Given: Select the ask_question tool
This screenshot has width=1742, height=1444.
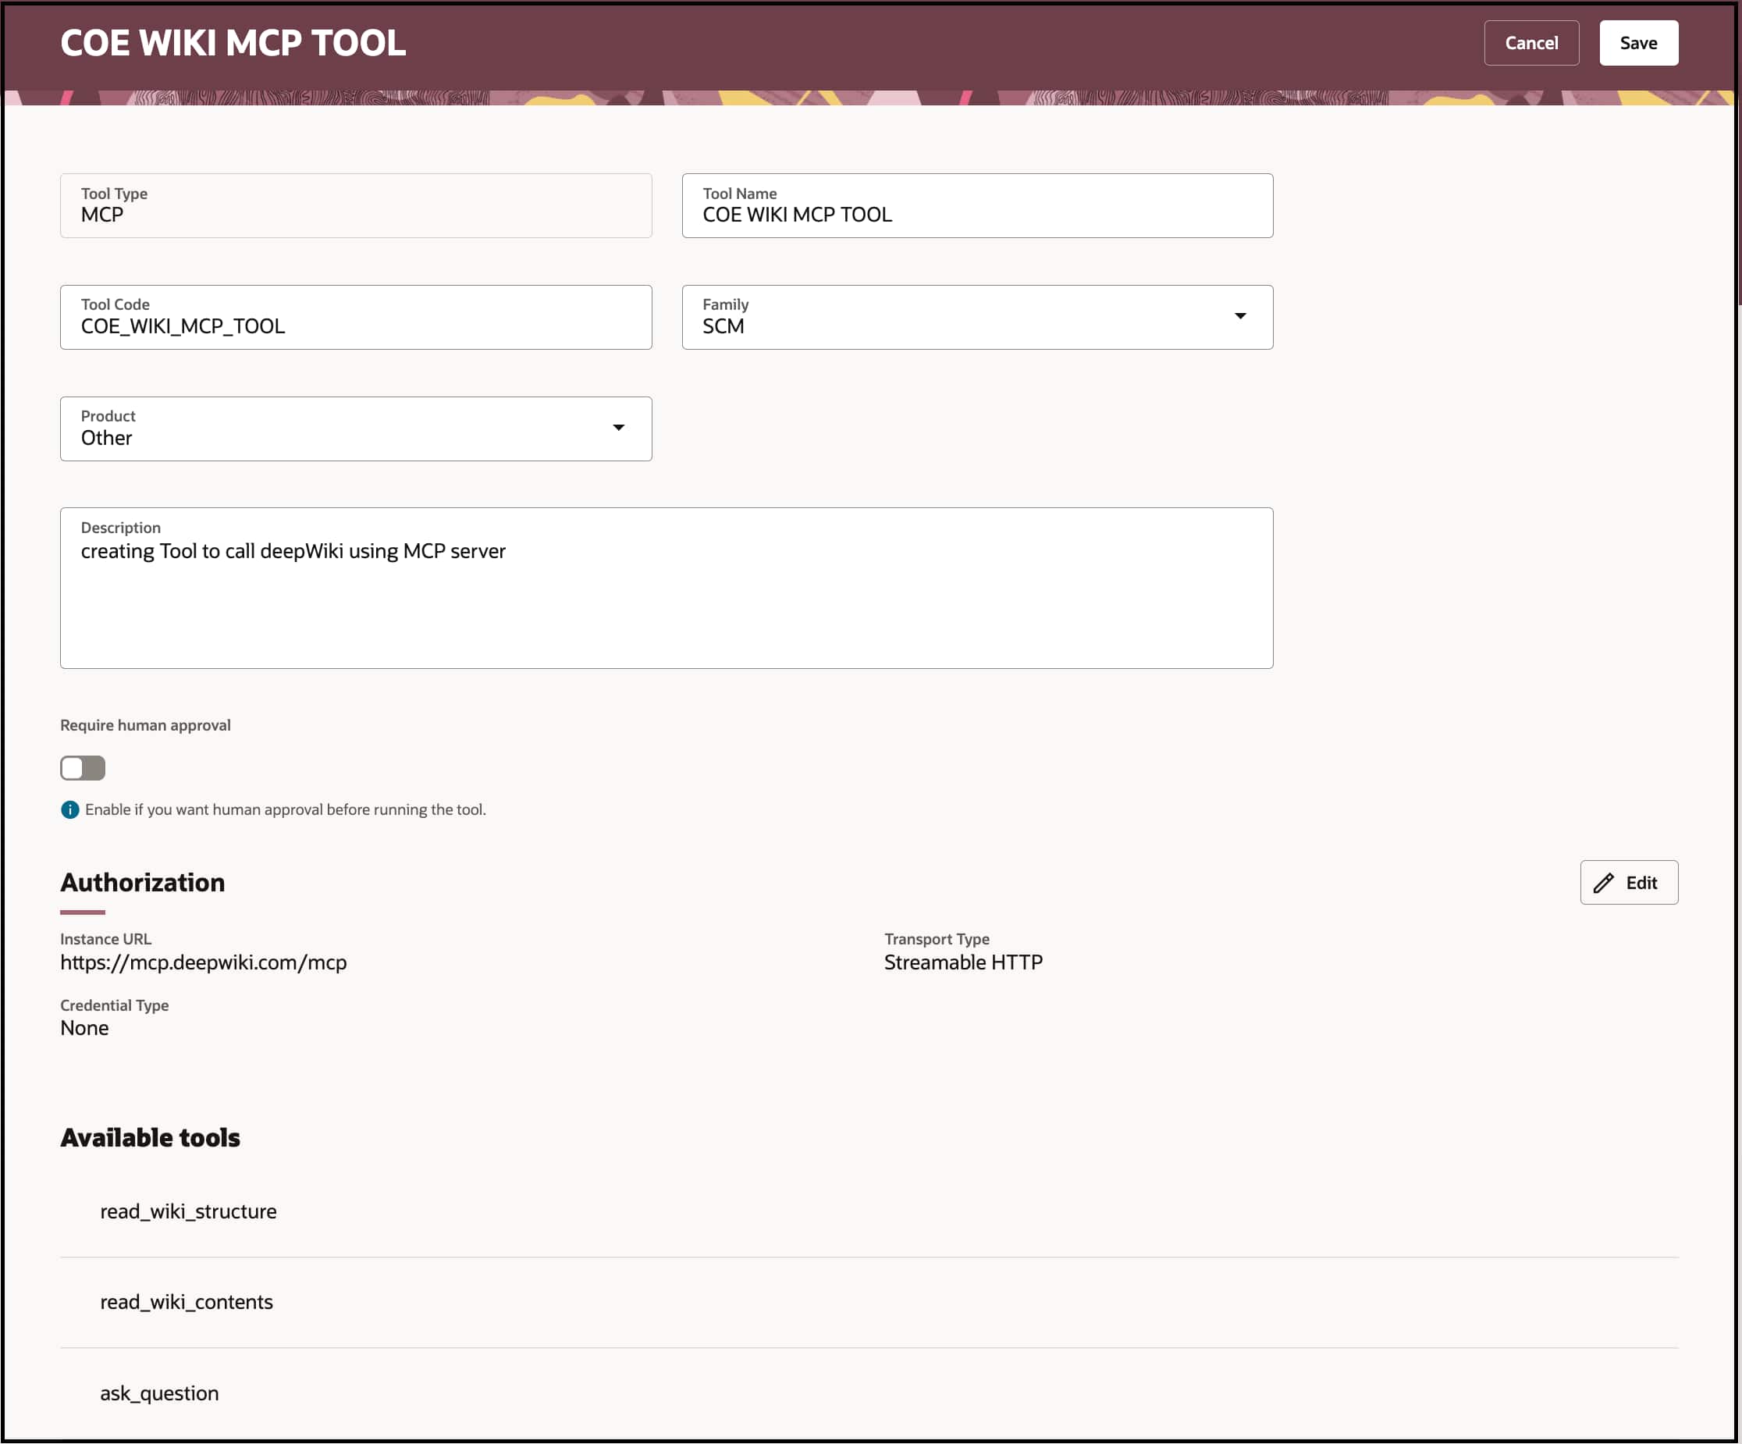Looking at the screenshot, I should tap(158, 1392).
